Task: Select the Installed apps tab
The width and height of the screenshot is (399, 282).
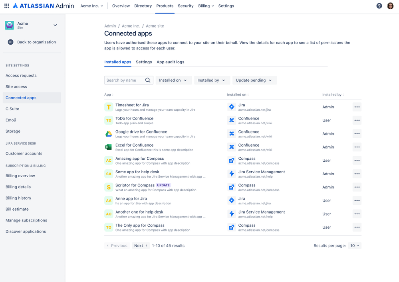Action: (x=118, y=62)
